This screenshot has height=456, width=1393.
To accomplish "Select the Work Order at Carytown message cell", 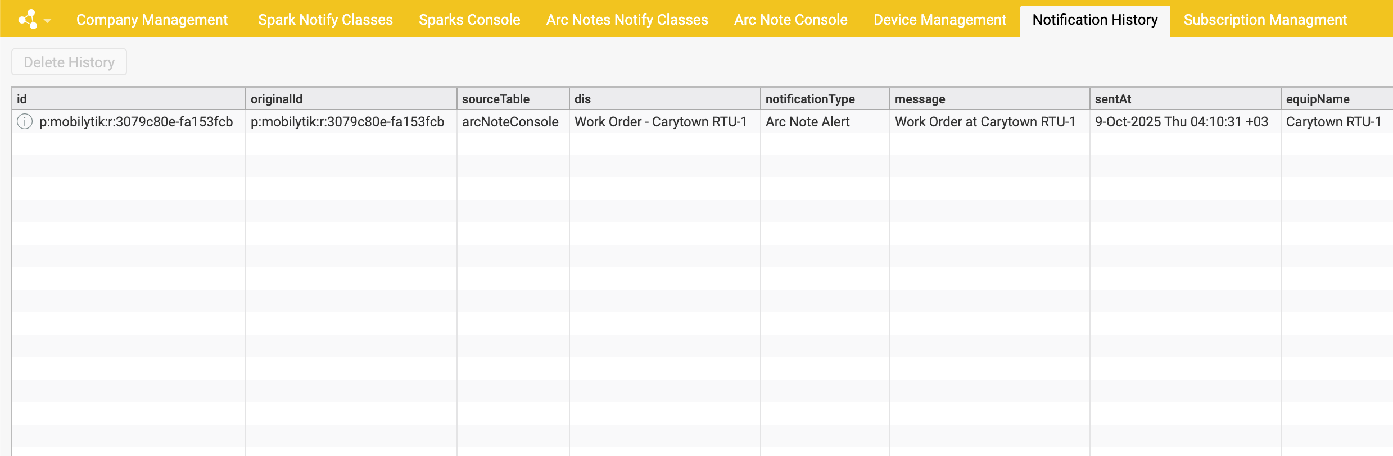I will click(x=984, y=122).
